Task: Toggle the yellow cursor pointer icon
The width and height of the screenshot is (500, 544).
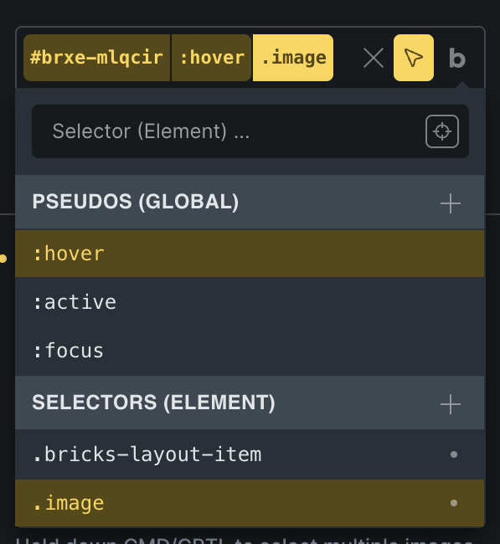Action: (414, 58)
